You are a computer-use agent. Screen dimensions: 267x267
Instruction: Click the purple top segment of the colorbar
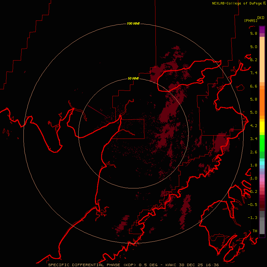(x=262, y=30)
